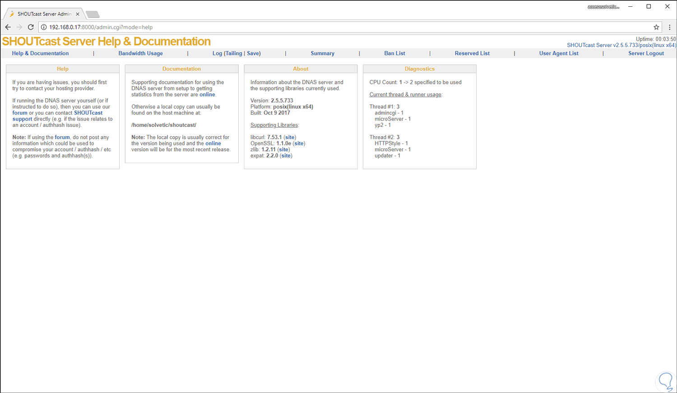Image resolution: width=677 pixels, height=393 pixels.
Task: Open the Ban List page
Action: (x=394, y=53)
